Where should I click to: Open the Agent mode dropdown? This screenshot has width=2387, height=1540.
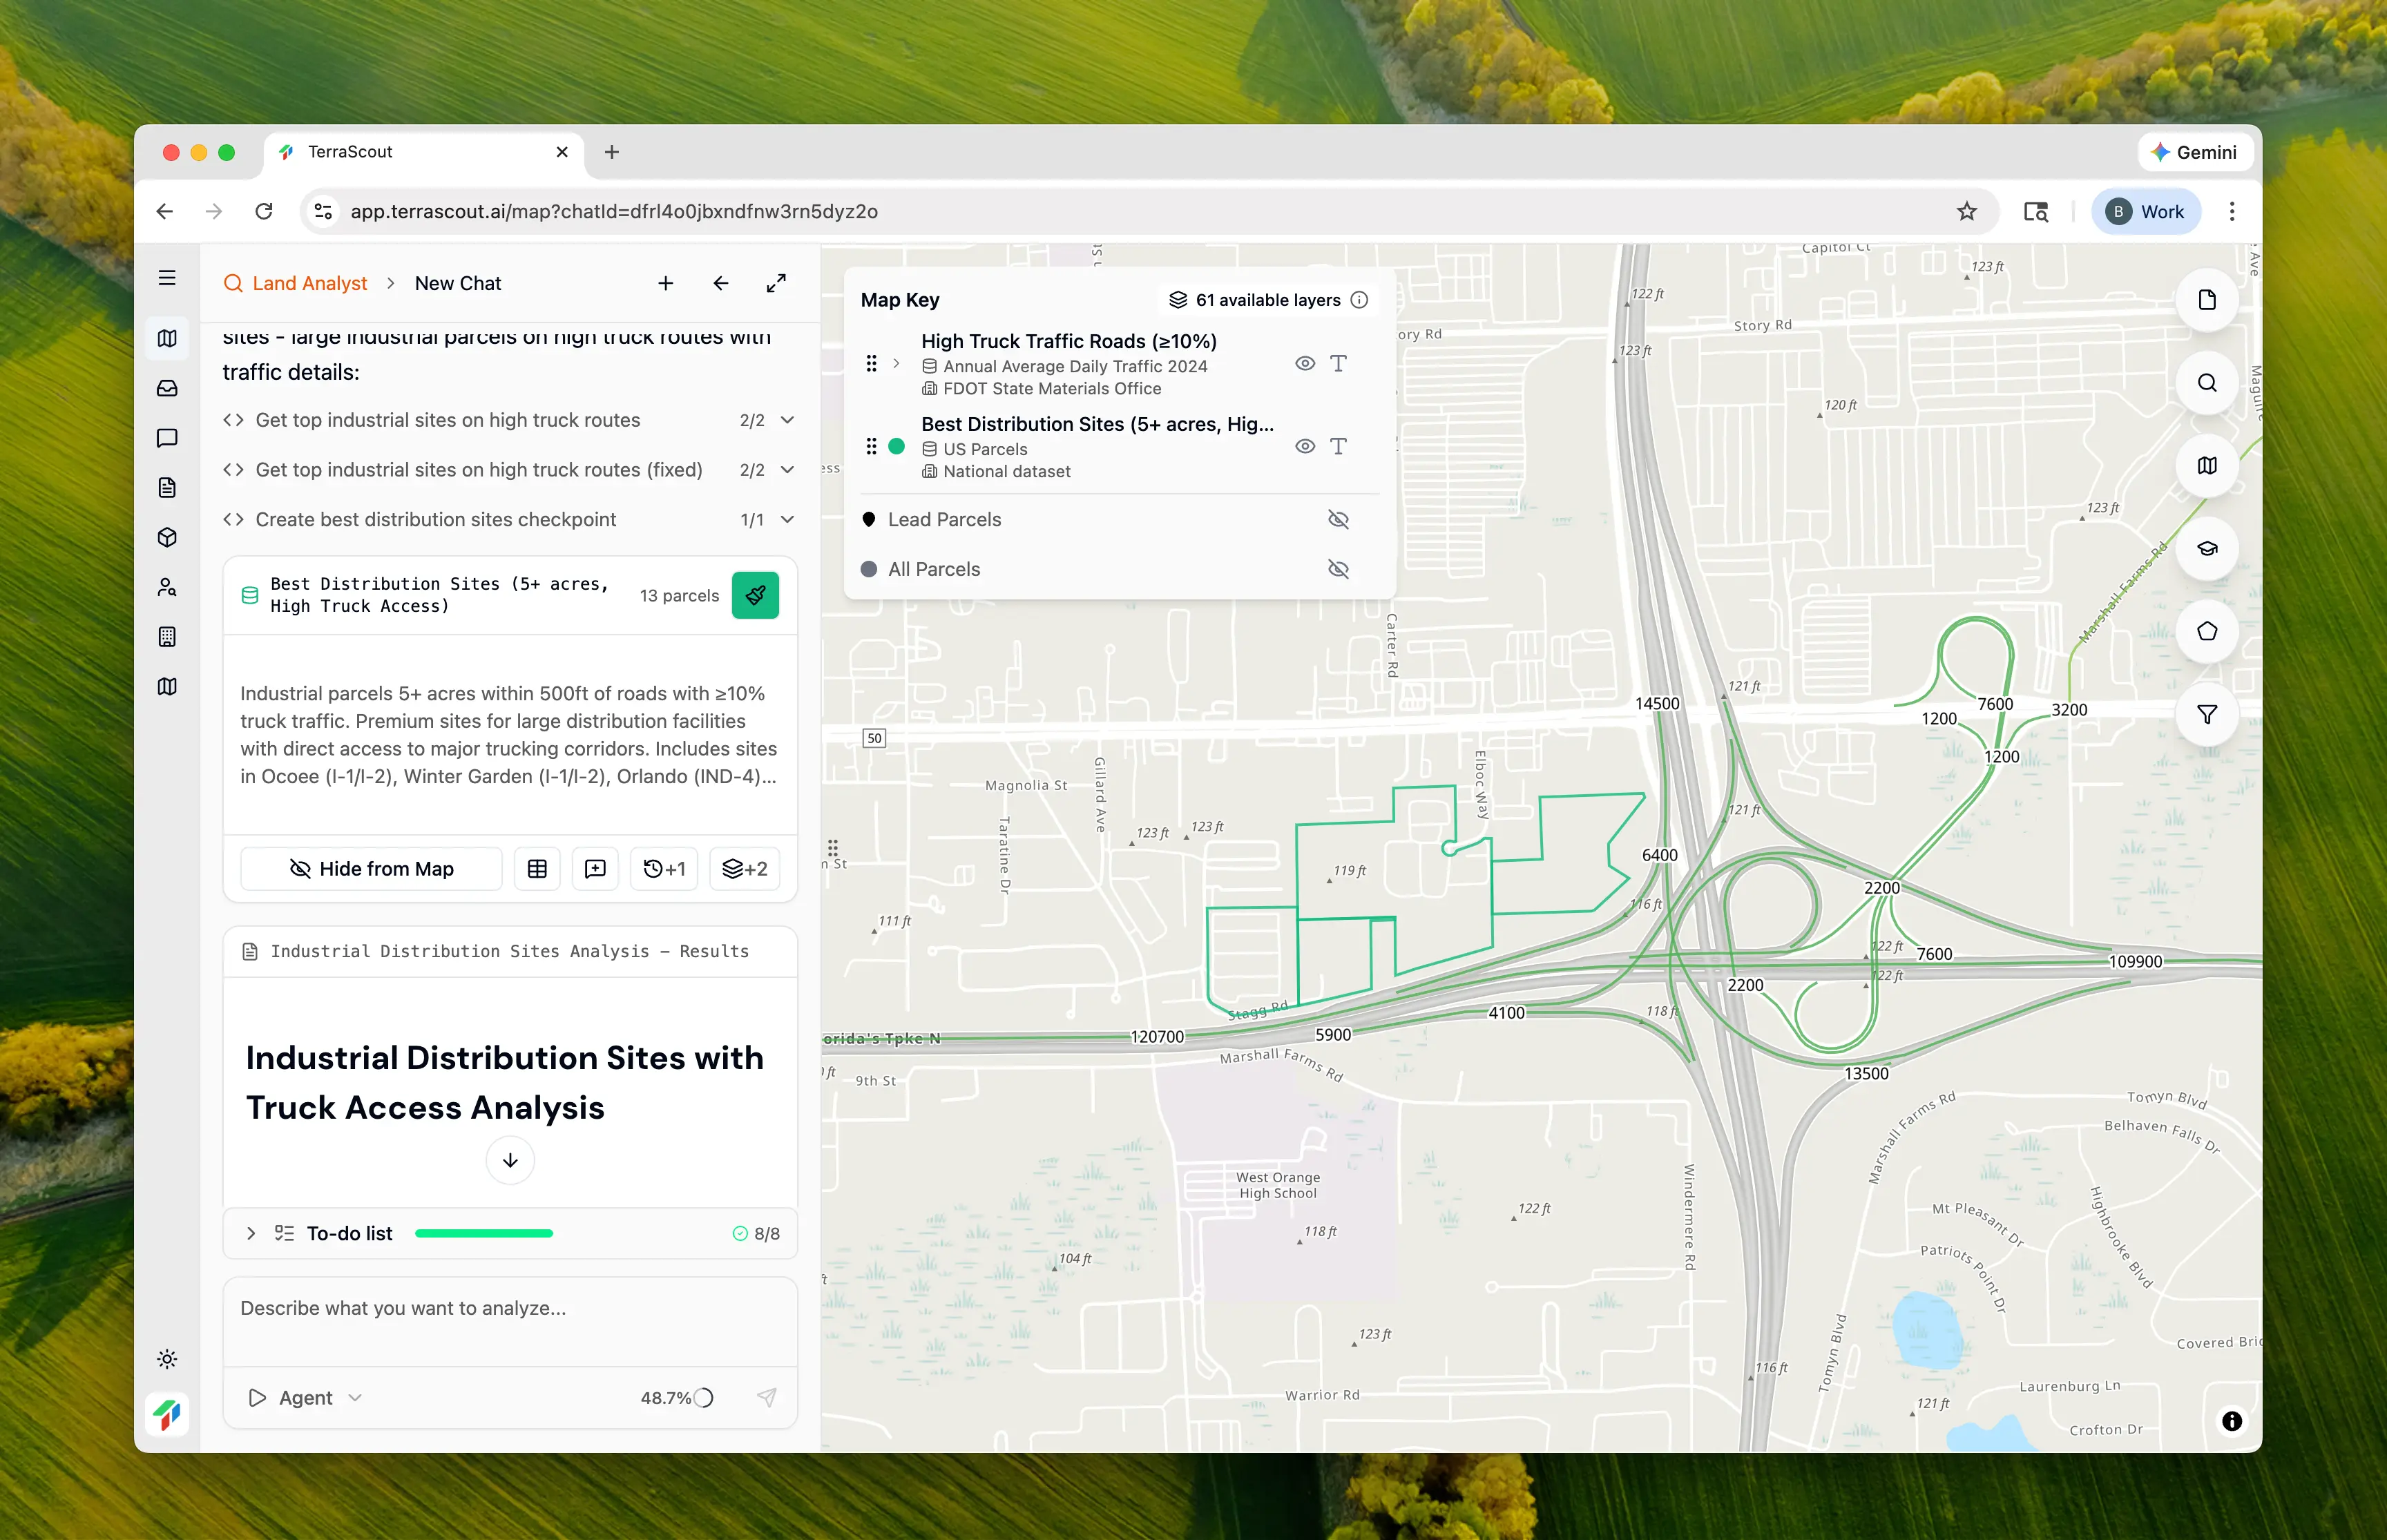point(306,1398)
